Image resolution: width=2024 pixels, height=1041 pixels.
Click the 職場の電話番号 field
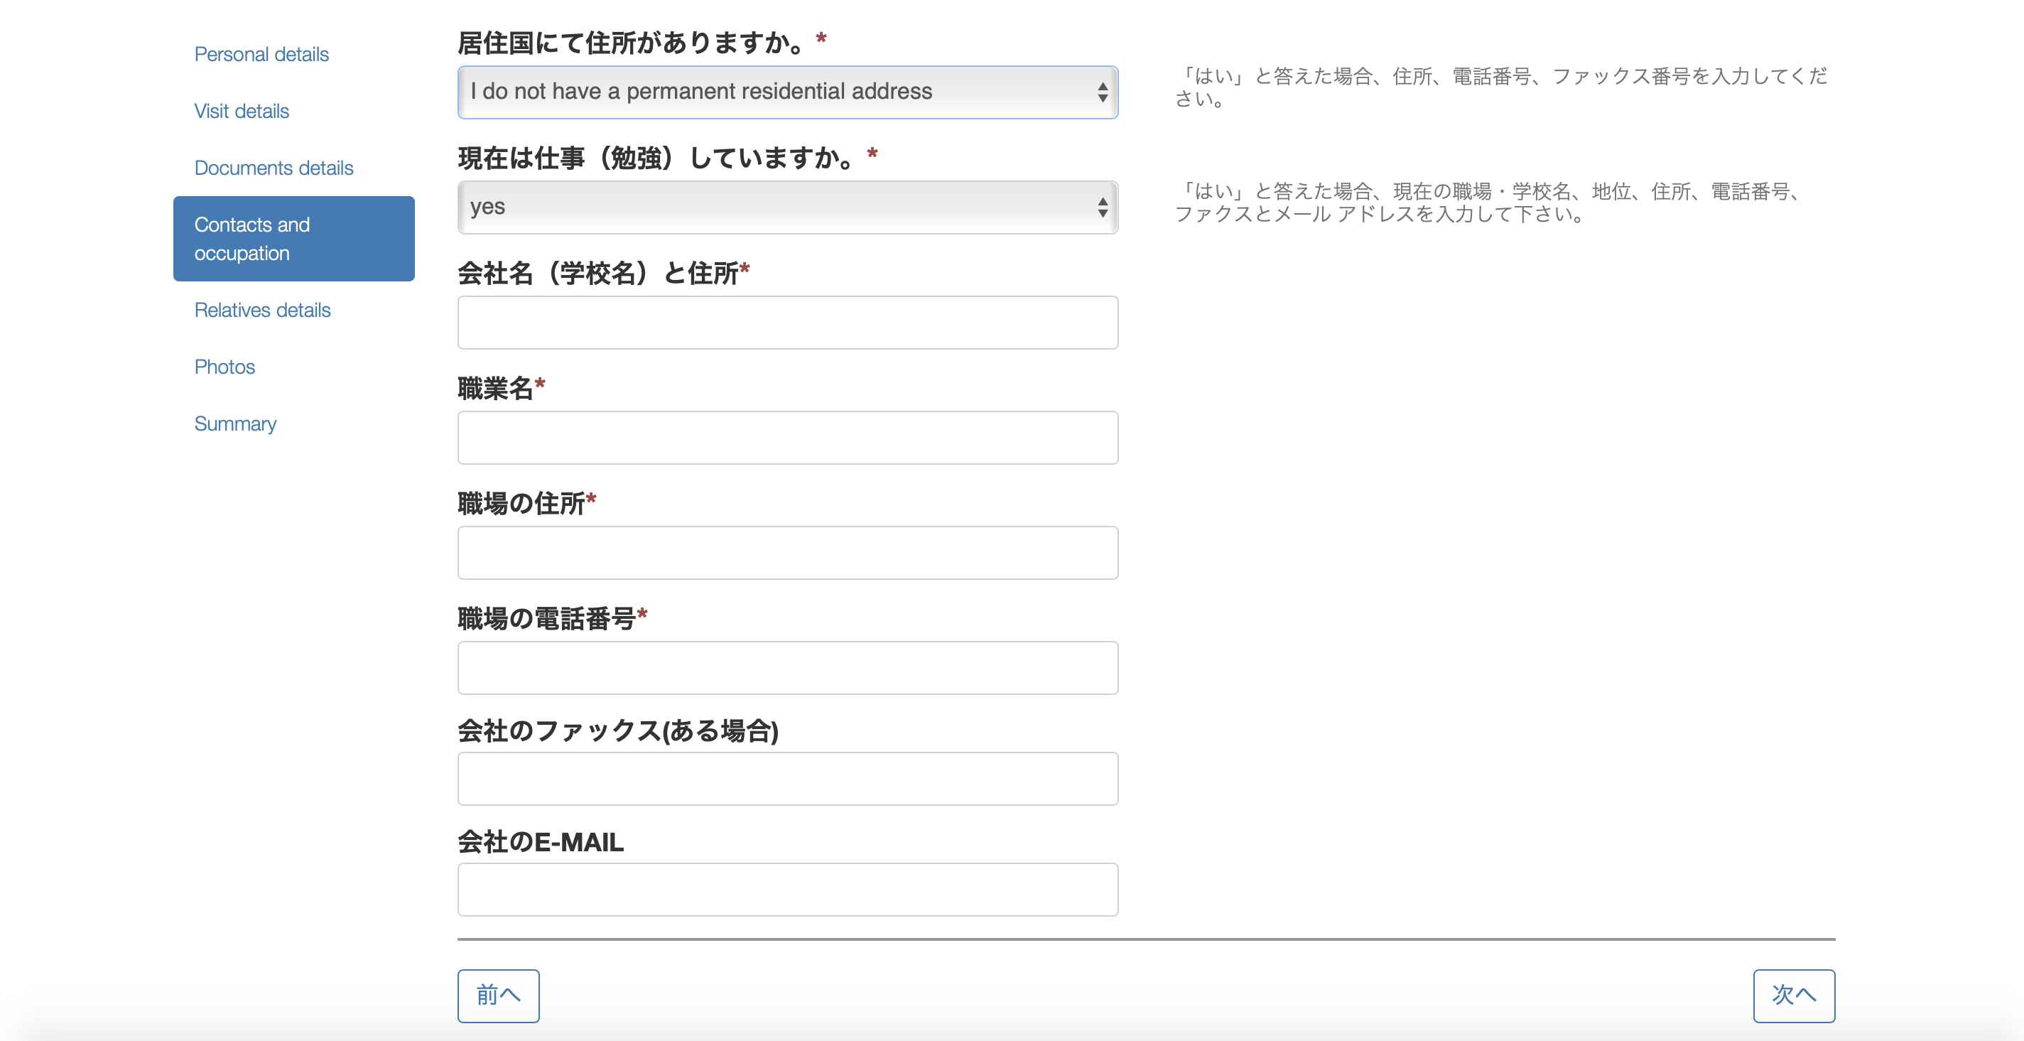pyautogui.click(x=787, y=668)
